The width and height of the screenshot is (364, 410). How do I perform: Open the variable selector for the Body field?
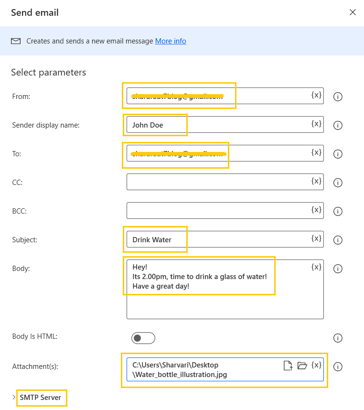point(316,267)
